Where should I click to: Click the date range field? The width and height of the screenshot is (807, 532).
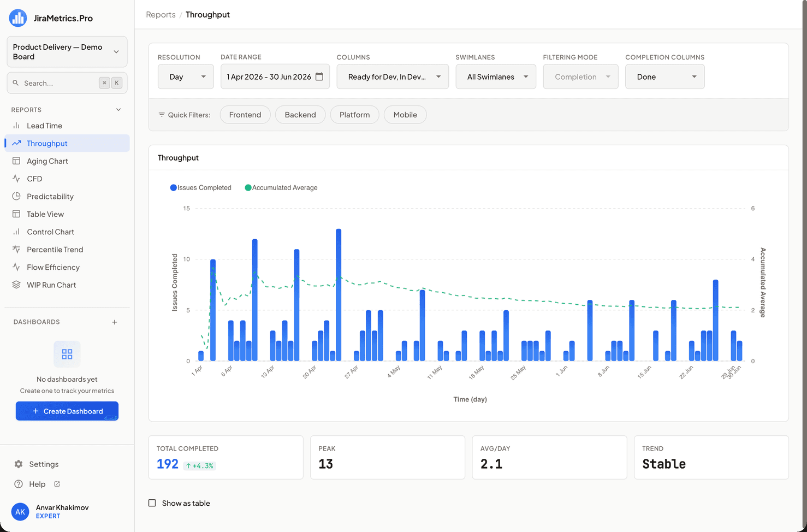[275, 76]
